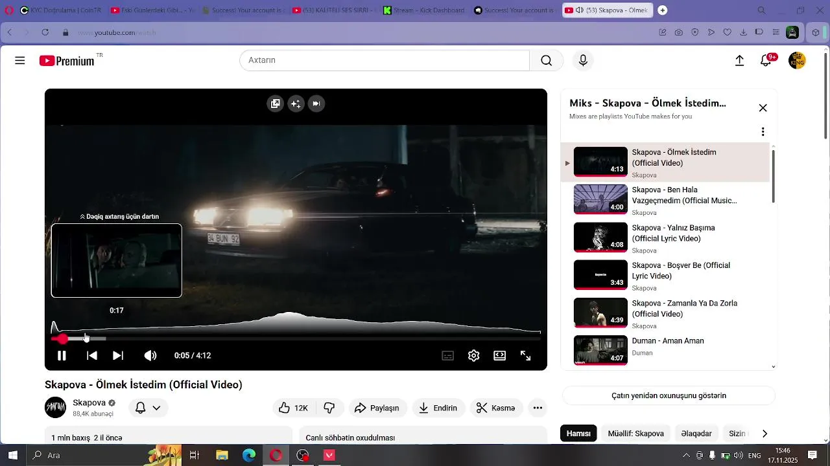Switch to KYC Doğrulama CoinTR tab
This screenshot has width=830, height=466.
coord(60,10)
